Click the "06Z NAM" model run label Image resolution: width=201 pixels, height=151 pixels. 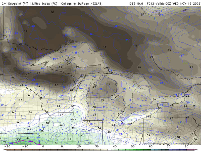pos(136,4)
